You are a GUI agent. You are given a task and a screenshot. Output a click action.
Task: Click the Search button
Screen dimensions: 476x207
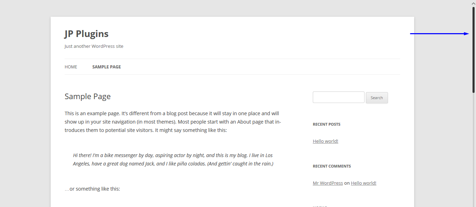[x=377, y=98]
